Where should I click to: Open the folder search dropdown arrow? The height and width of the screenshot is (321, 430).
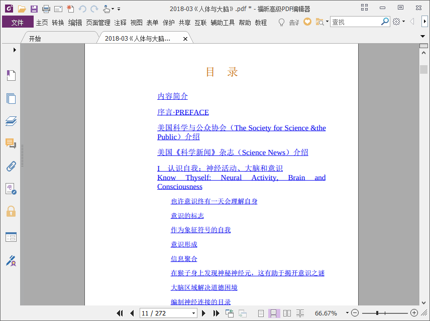click(x=327, y=22)
